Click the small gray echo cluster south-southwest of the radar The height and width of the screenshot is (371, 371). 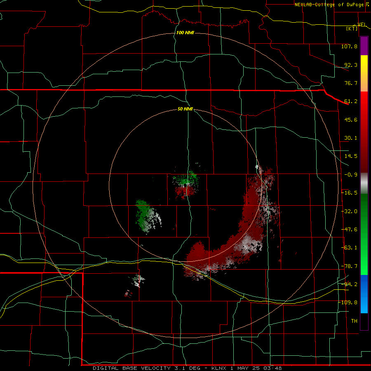pos(138,280)
